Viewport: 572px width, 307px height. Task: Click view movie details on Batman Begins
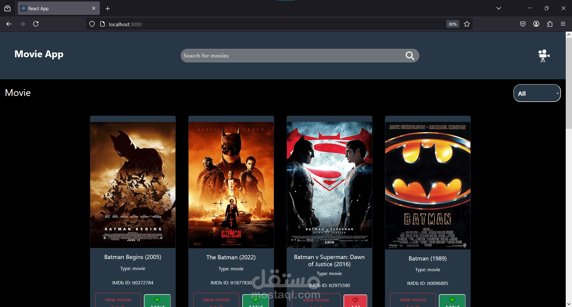[118, 300]
